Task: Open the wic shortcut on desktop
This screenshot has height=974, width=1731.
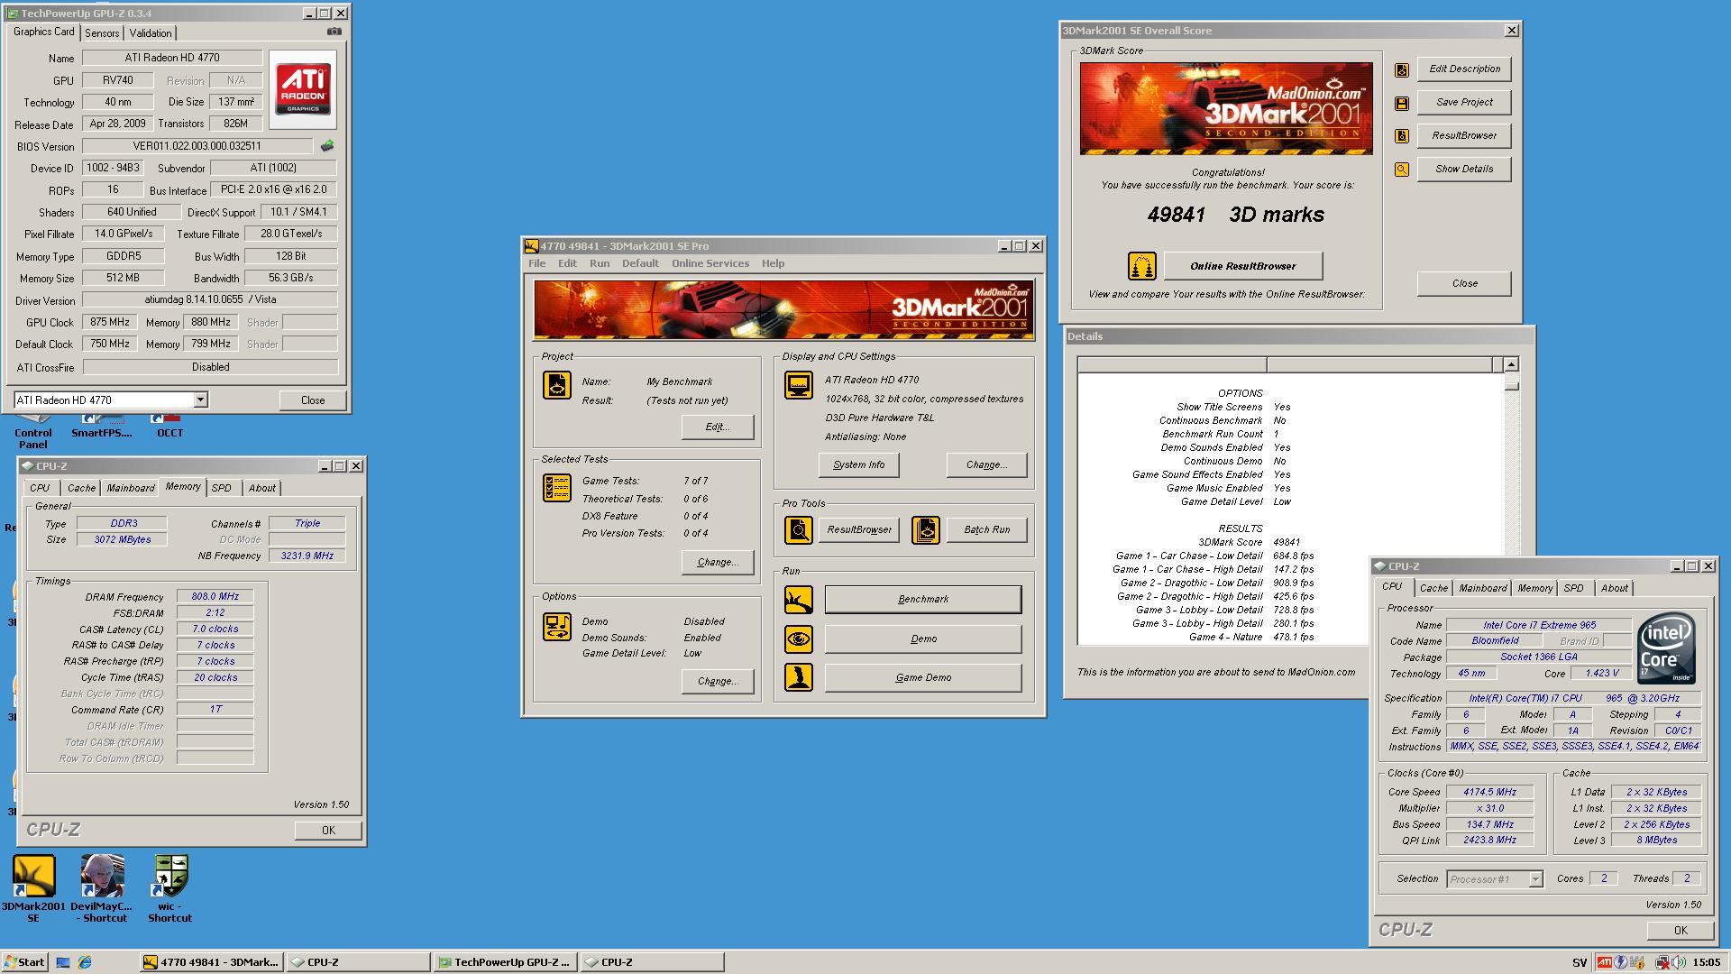Action: [x=170, y=888]
